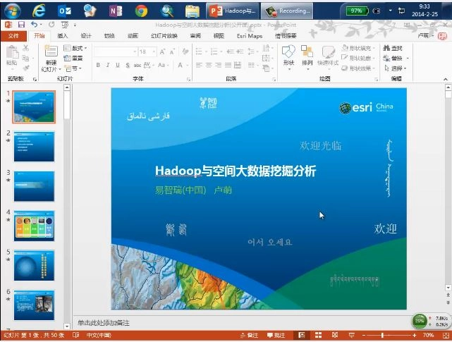Open the font size dropdown showing 18
The width and height of the screenshot is (452, 342).
click(x=154, y=52)
